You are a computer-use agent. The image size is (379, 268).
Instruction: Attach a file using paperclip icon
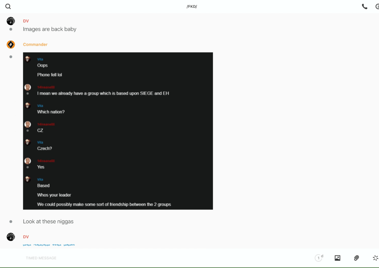[x=356, y=258]
